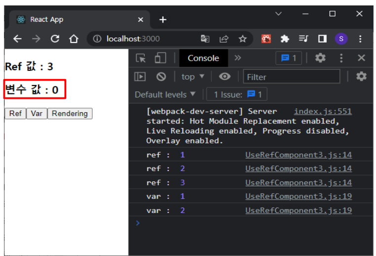Open a new browser tab
This screenshot has width=376, height=256.
pyautogui.click(x=163, y=19)
